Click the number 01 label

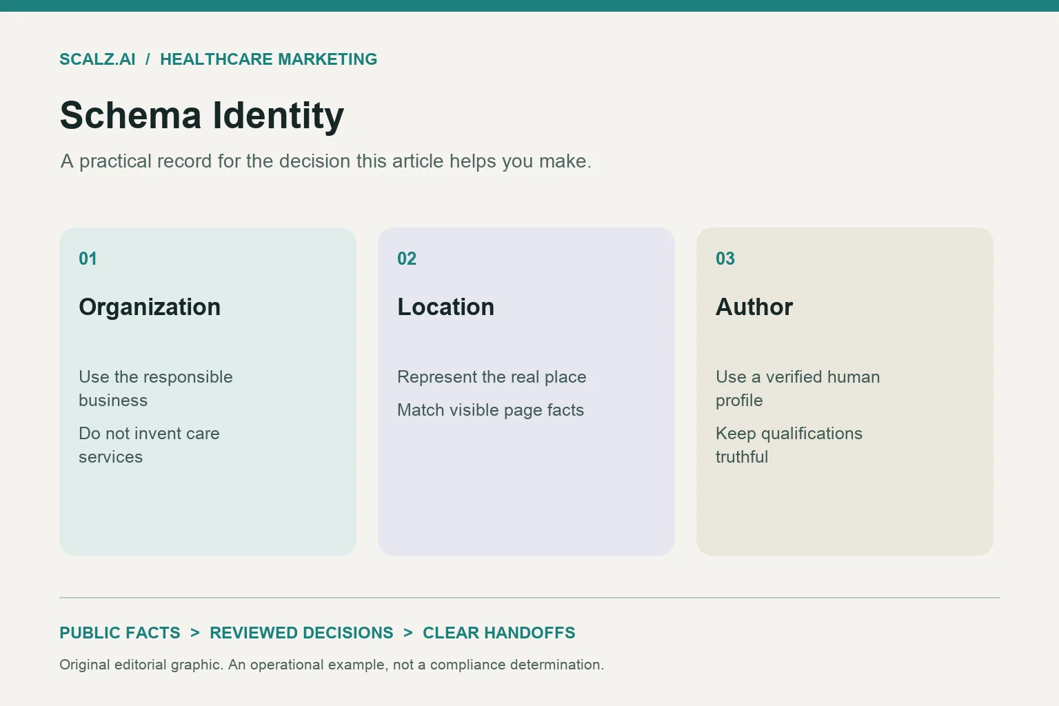pos(88,259)
